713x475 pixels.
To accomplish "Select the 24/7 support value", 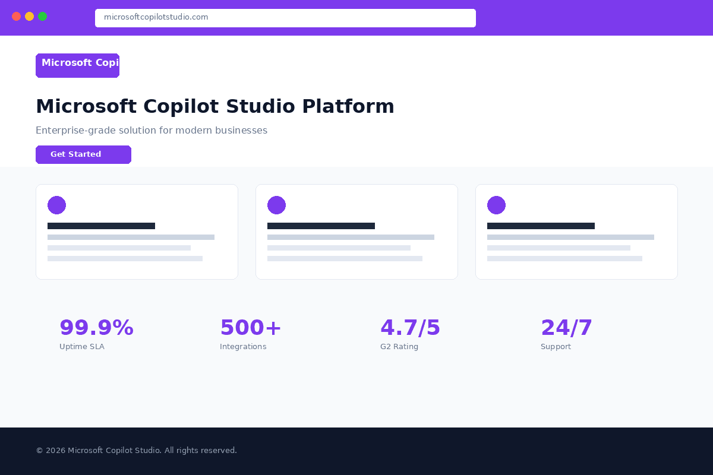I will 566,328.
